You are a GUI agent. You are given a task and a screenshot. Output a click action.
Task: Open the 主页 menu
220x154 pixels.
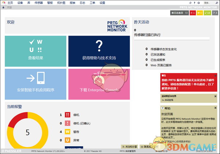coord(10,3)
